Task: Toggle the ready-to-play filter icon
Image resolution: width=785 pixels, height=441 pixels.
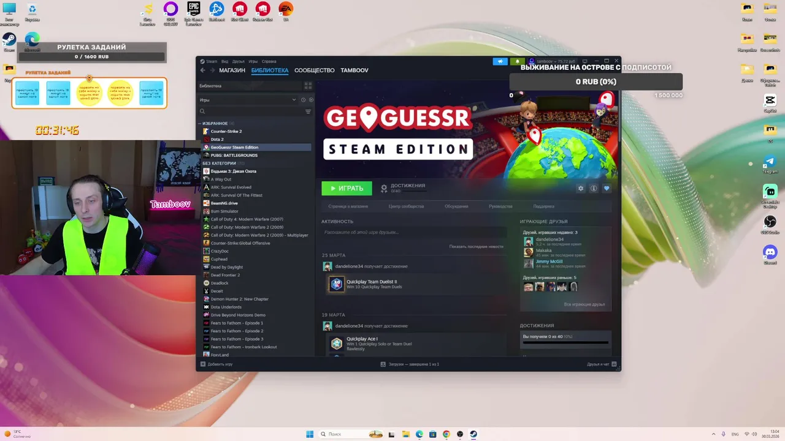Action: tap(311, 100)
